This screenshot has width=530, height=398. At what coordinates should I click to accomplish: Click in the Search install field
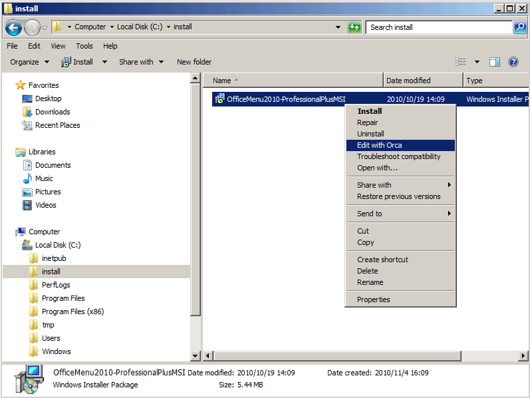(438, 27)
